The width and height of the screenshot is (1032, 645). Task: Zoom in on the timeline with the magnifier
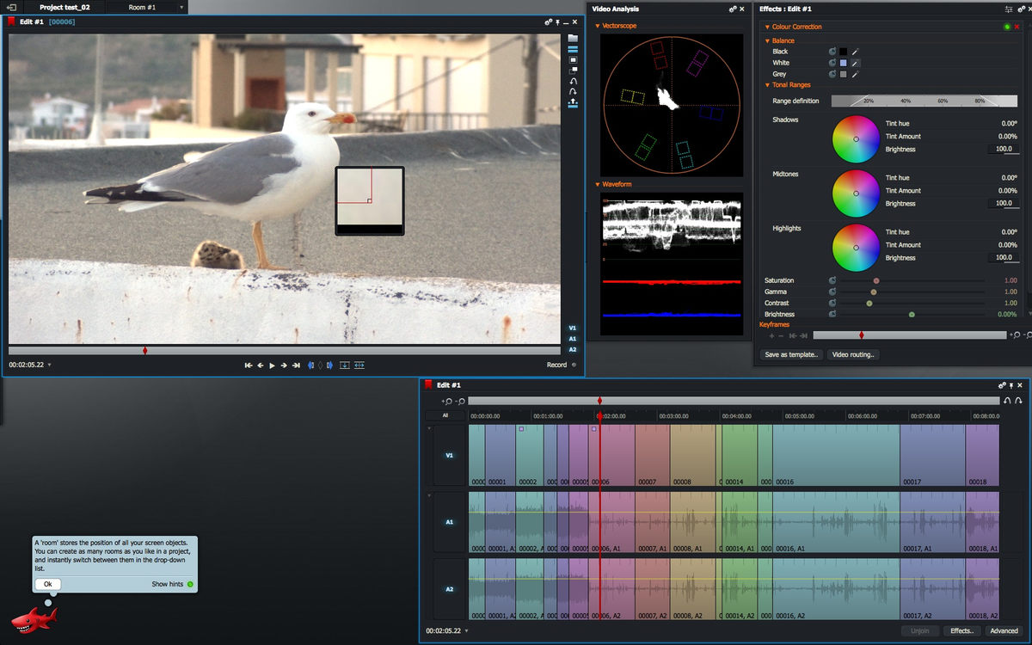tap(447, 402)
